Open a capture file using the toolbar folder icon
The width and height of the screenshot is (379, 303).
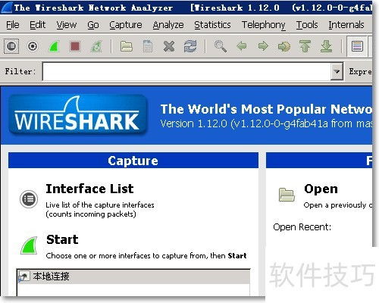(127, 46)
